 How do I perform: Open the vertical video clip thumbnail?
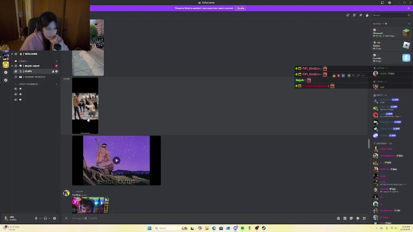(x=85, y=106)
